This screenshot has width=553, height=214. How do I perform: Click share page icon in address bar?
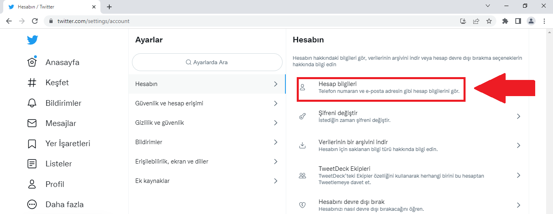(x=476, y=21)
